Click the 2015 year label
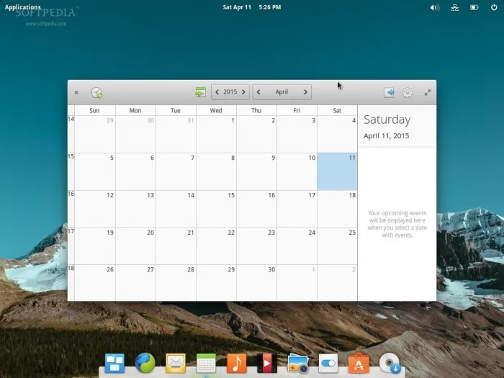The height and width of the screenshot is (378, 504). click(x=230, y=92)
